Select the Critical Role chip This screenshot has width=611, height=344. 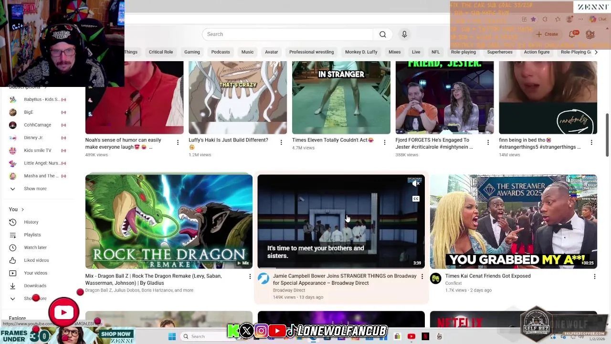pyautogui.click(x=161, y=52)
